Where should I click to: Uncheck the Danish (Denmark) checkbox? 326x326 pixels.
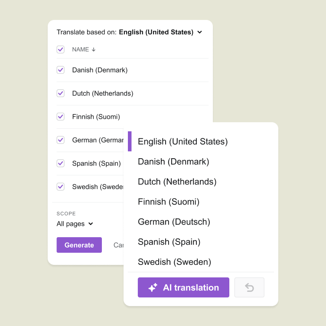click(x=61, y=70)
